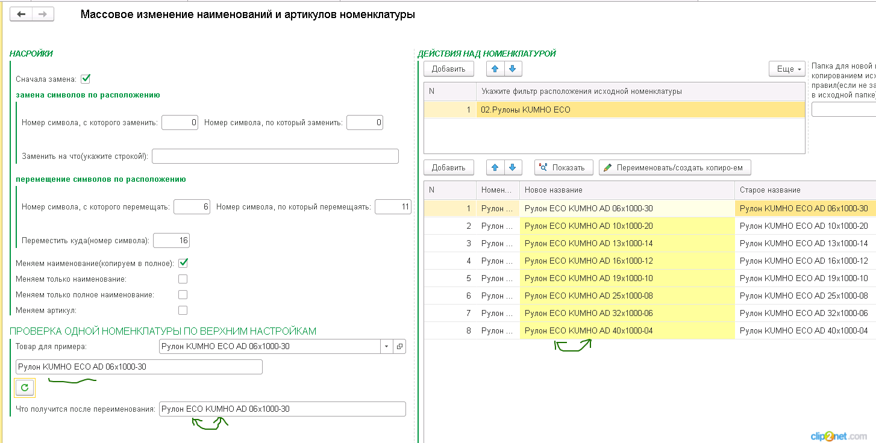This screenshot has height=443, width=876.
Task: Select new name 'Рулон ECO KUMHO AD 32x1000-06'
Action: (627, 314)
